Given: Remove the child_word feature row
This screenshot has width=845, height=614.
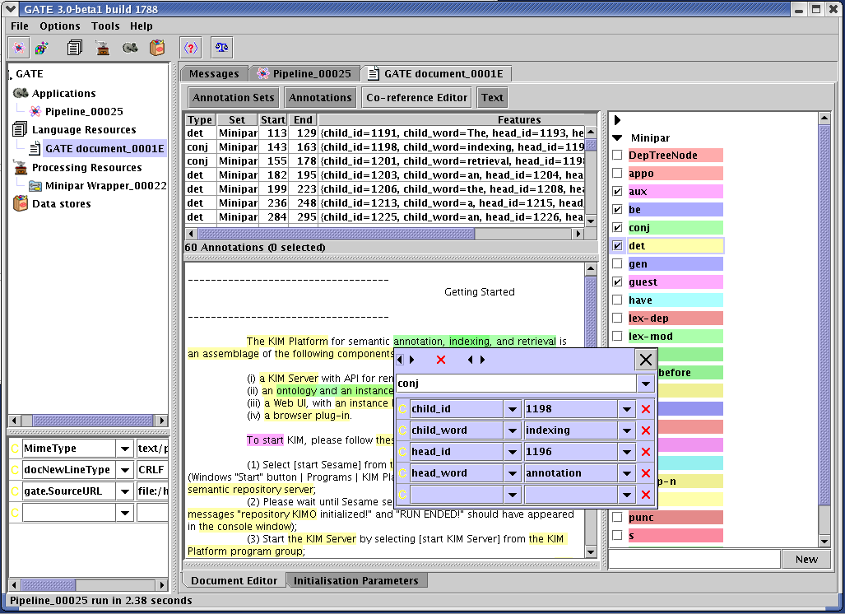Looking at the screenshot, I should 646,430.
